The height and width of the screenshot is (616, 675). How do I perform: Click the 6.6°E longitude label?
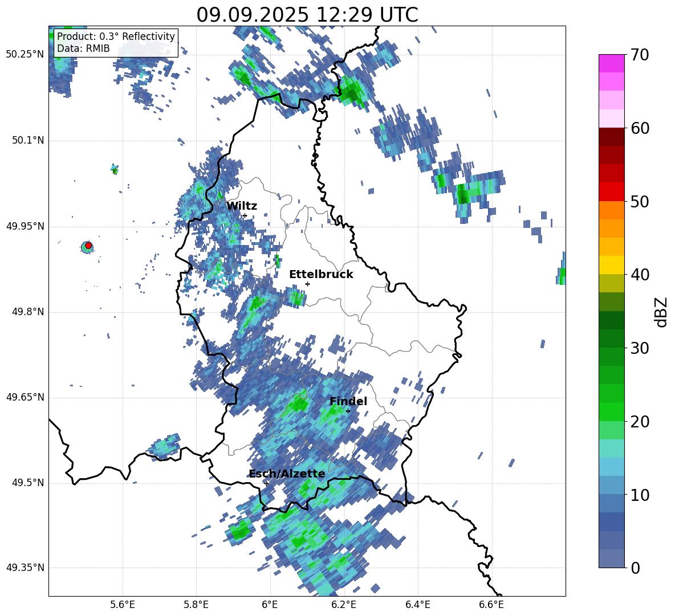[491, 605]
